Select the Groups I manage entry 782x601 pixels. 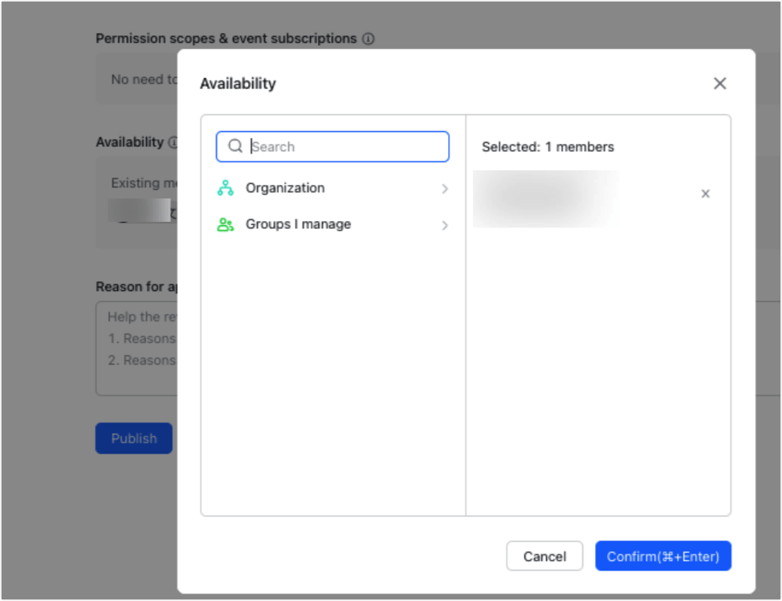tap(297, 225)
